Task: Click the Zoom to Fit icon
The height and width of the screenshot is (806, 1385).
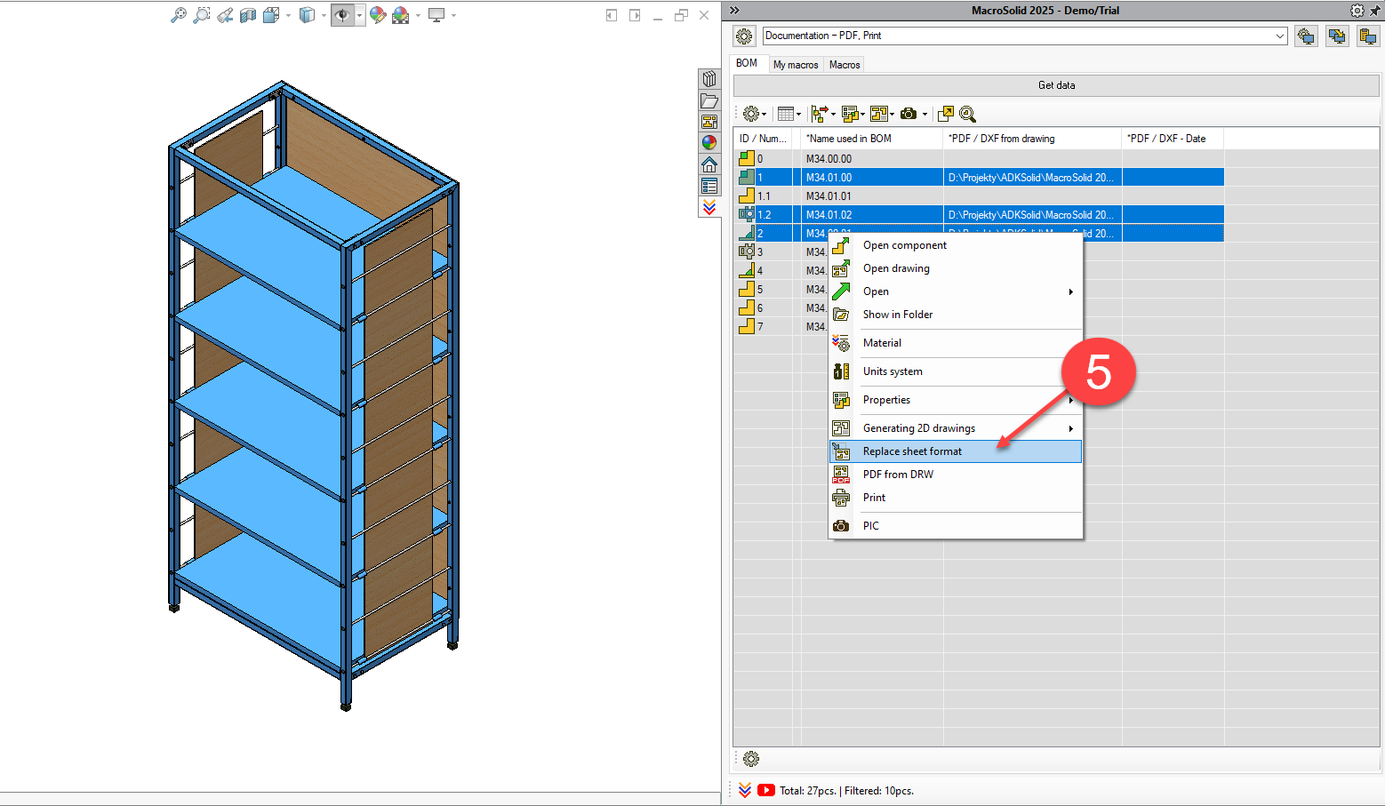Action: point(179,15)
